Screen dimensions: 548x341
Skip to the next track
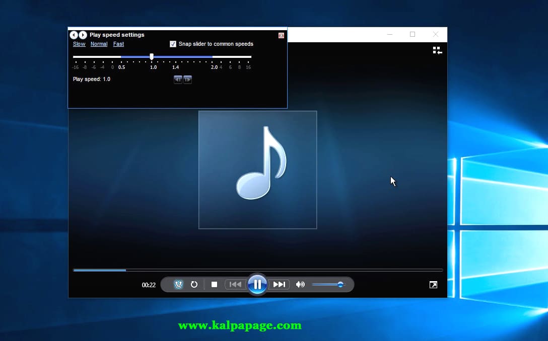click(x=279, y=285)
